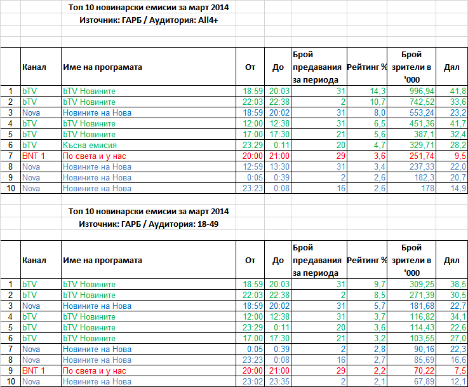Click the 'Източник: ГАРБ / Аудитория: 18-49' cell
This screenshot has height=387, width=468.
click(149, 224)
